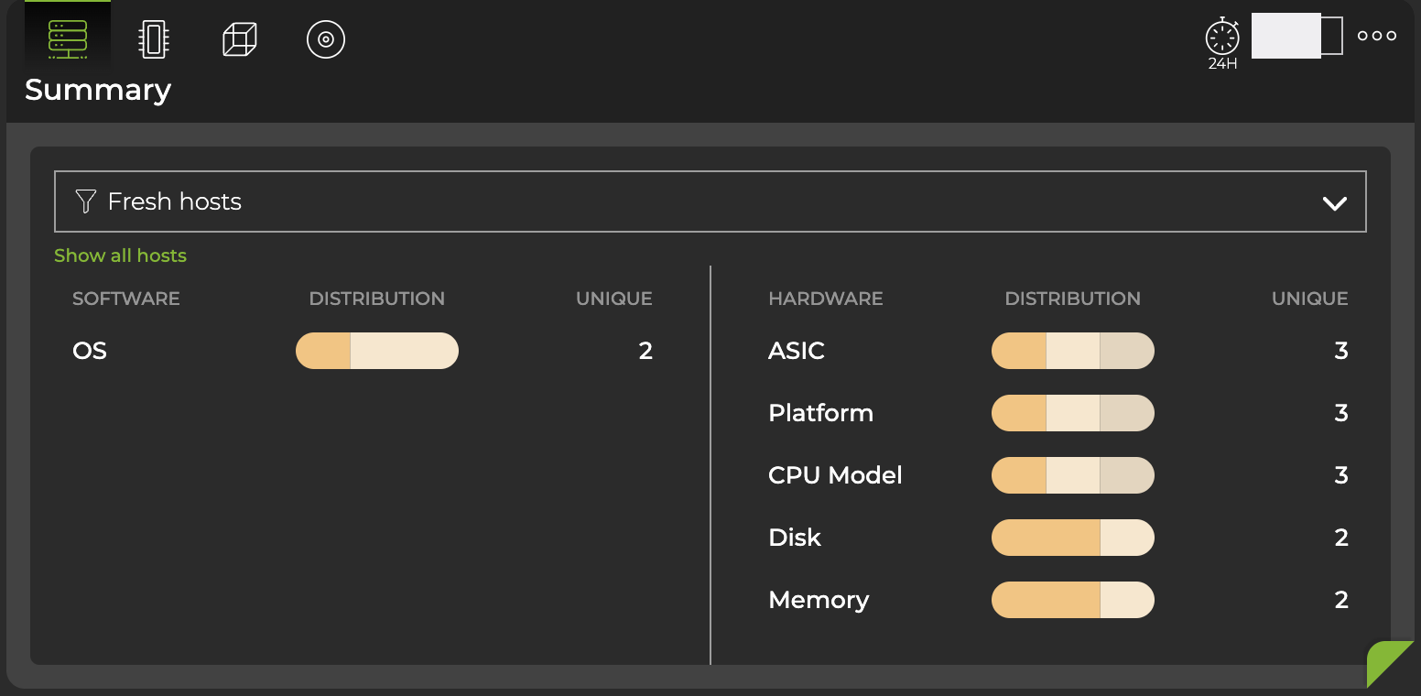The height and width of the screenshot is (696, 1421).
Task: Click the Show all hosts link
Action: click(x=120, y=256)
